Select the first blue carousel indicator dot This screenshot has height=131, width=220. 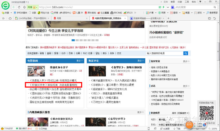tap(73, 40)
